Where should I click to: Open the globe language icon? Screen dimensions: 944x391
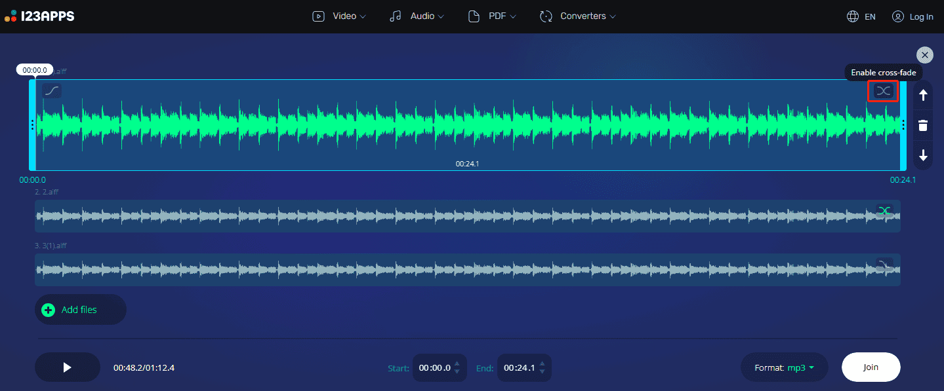tap(851, 16)
